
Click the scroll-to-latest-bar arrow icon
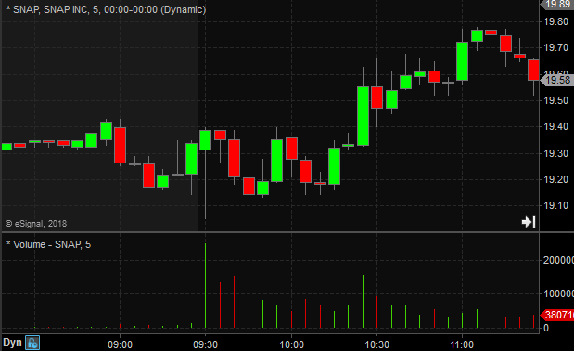[x=529, y=222]
